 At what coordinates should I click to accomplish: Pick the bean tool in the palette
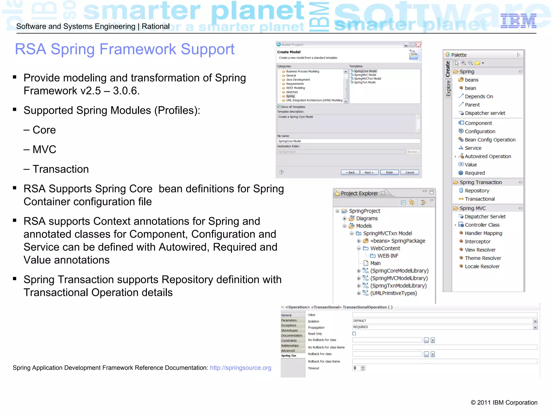(467, 88)
